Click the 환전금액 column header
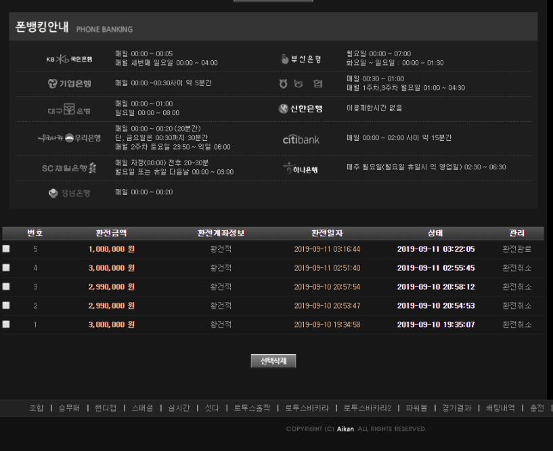The height and width of the screenshot is (451, 553). click(111, 233)
